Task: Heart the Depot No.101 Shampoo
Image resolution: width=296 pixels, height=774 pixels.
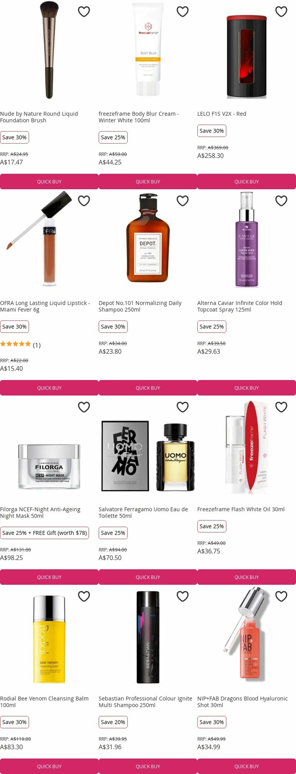Action: [x=183, y=201]
